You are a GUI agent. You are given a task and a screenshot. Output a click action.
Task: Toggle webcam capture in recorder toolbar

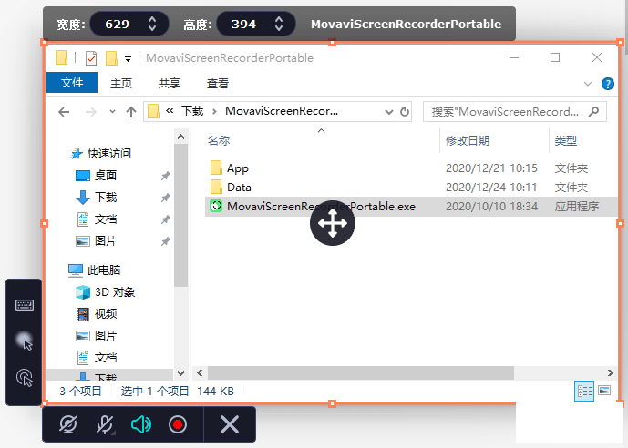pyautogui.click(x=68, y=424)
